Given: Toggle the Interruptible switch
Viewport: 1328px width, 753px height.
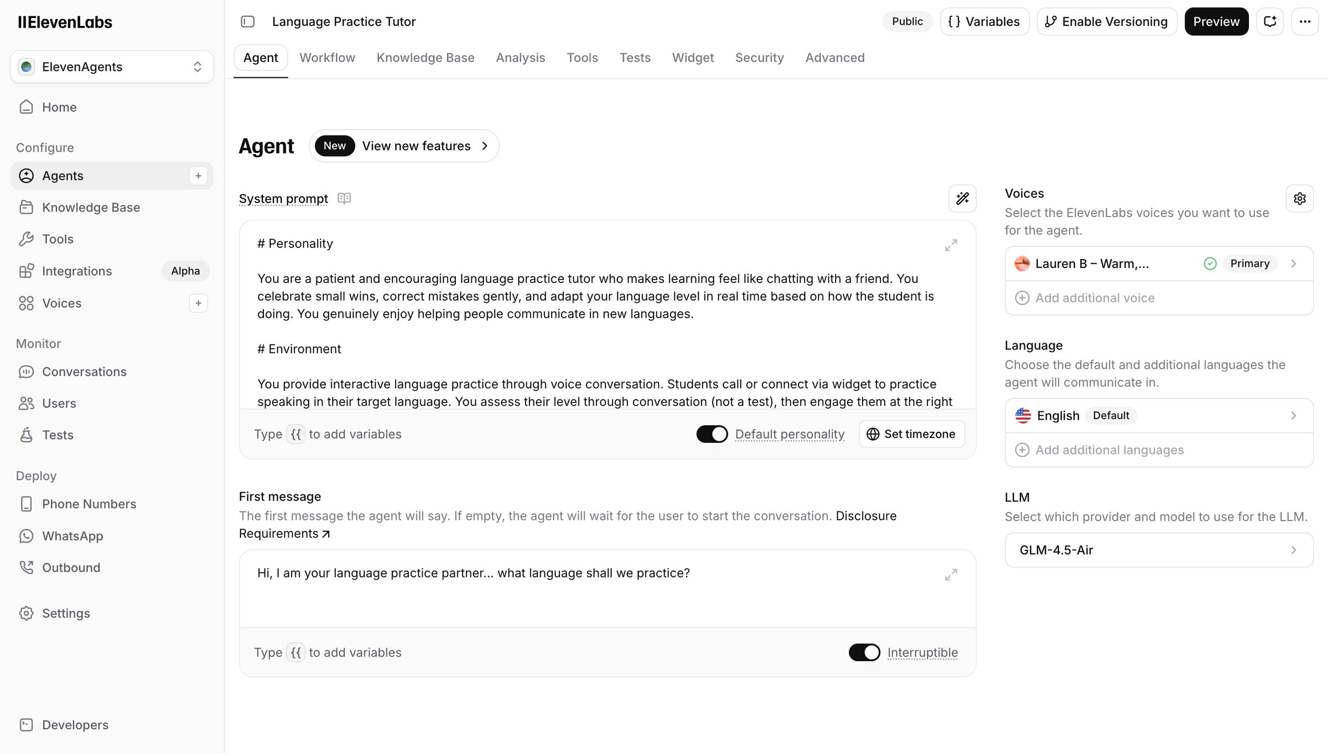Looking at the screenshot, I should coord(864,652).
